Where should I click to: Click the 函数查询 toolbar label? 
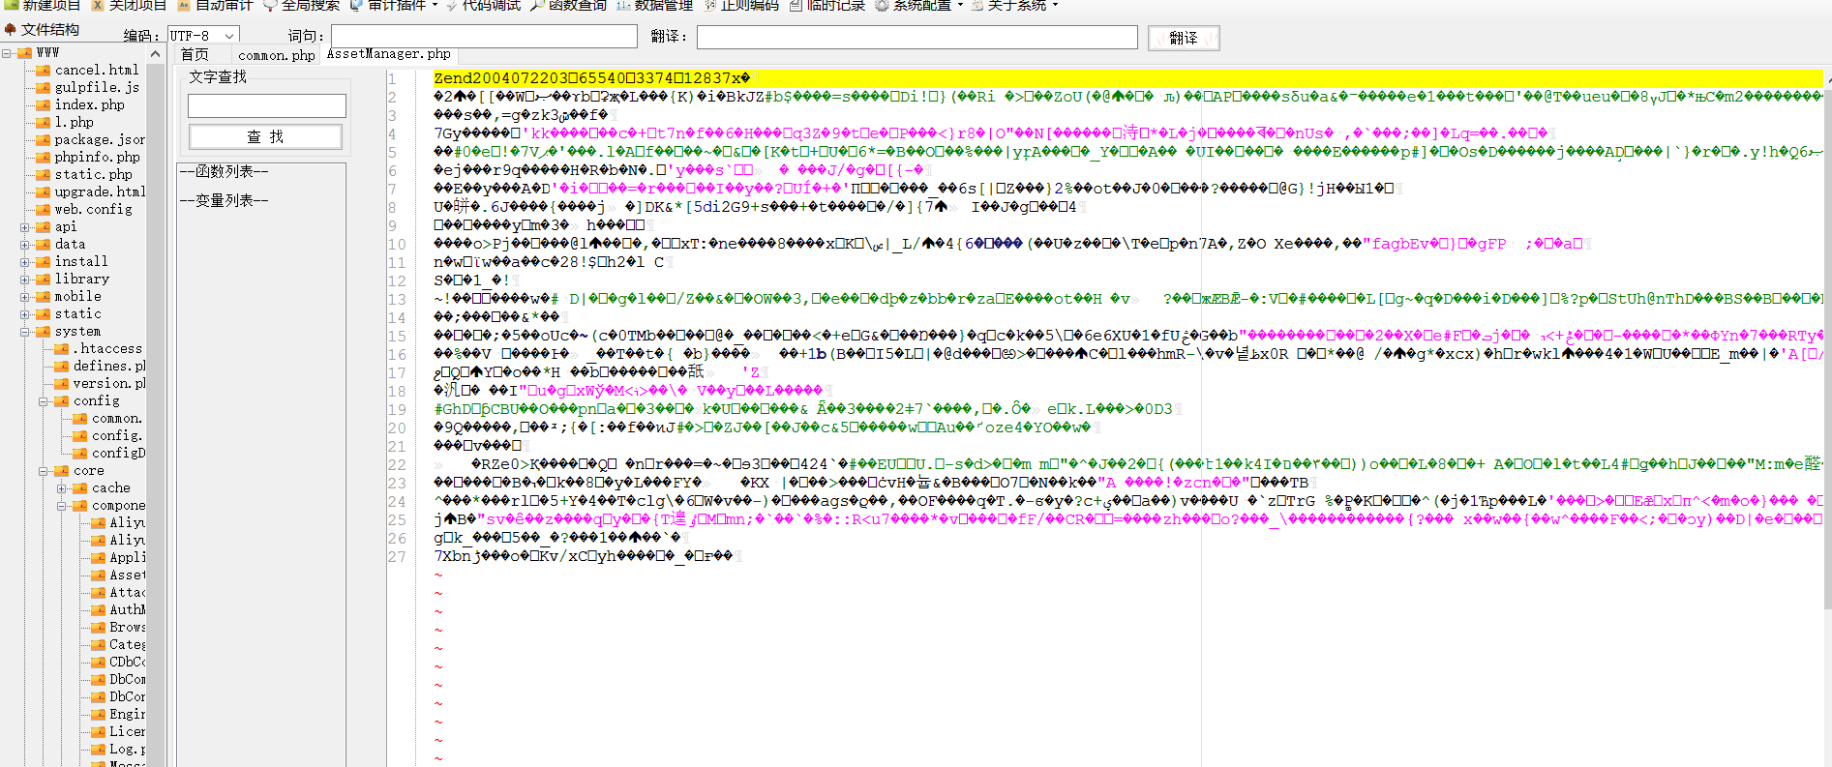coord(578,5)
